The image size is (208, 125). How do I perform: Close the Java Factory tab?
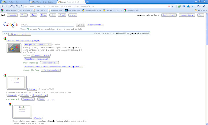[27, 2]
